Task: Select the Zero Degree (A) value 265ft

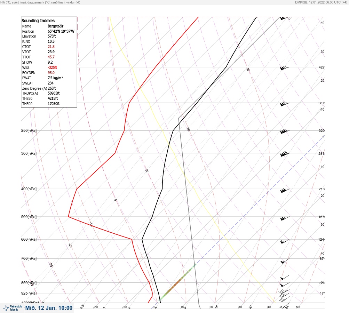Action: (51, 88)
